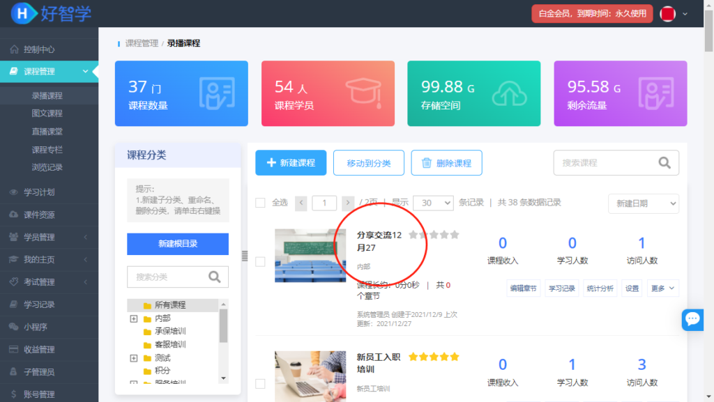Image resolution: width=714 pixels, height=402 pixels.
Task: Click the panel splitter handle icon
Action: tap(245, 256)
